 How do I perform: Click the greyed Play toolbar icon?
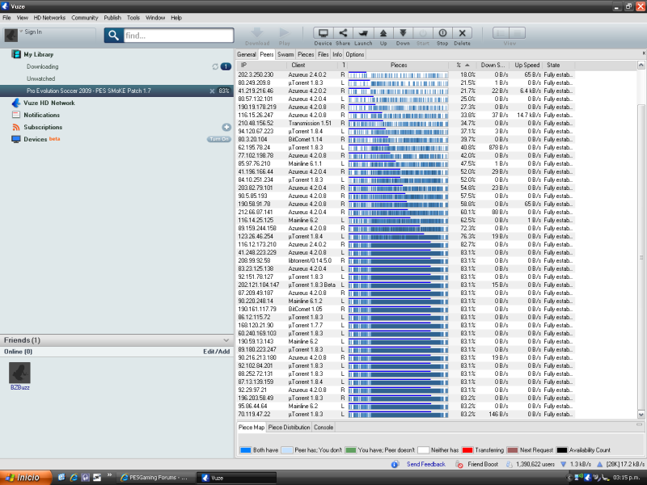point(285,33)
